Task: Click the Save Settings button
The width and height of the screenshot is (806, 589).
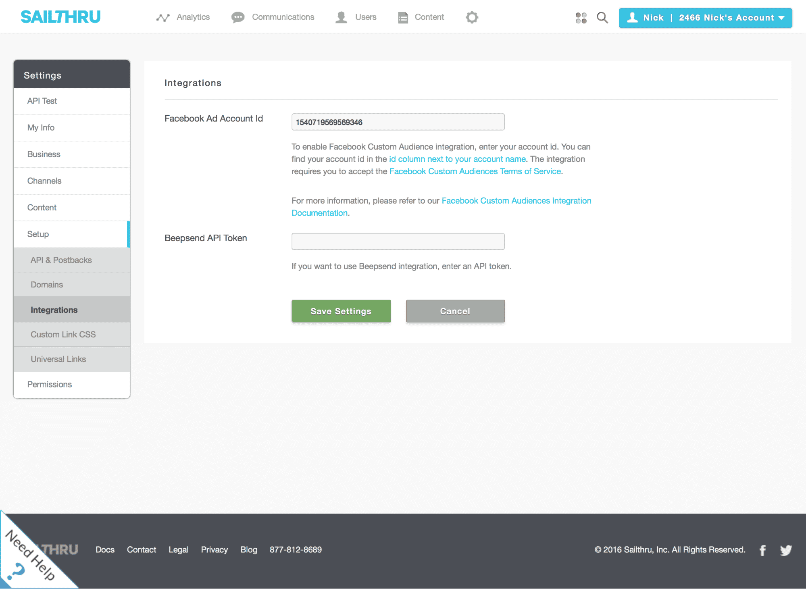Action: (341, 311)
